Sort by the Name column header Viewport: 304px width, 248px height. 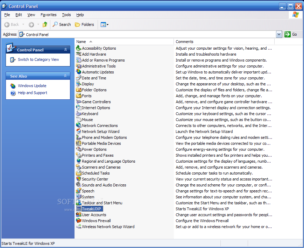click(x=124, y=42)
